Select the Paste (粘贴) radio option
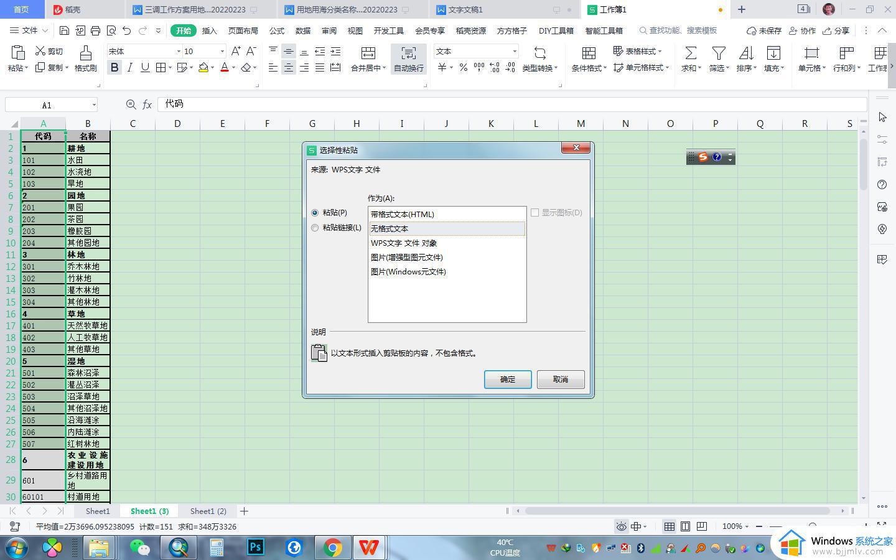The width and height of the screenshot is (896, 560). pos(315,213)
